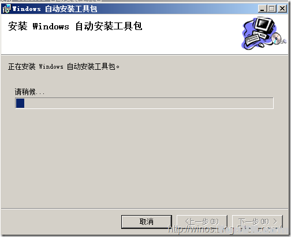This screenshot has height=237, width=291.
Task: Click the computer monitor in the header illustration
Action: coord(263,27)
